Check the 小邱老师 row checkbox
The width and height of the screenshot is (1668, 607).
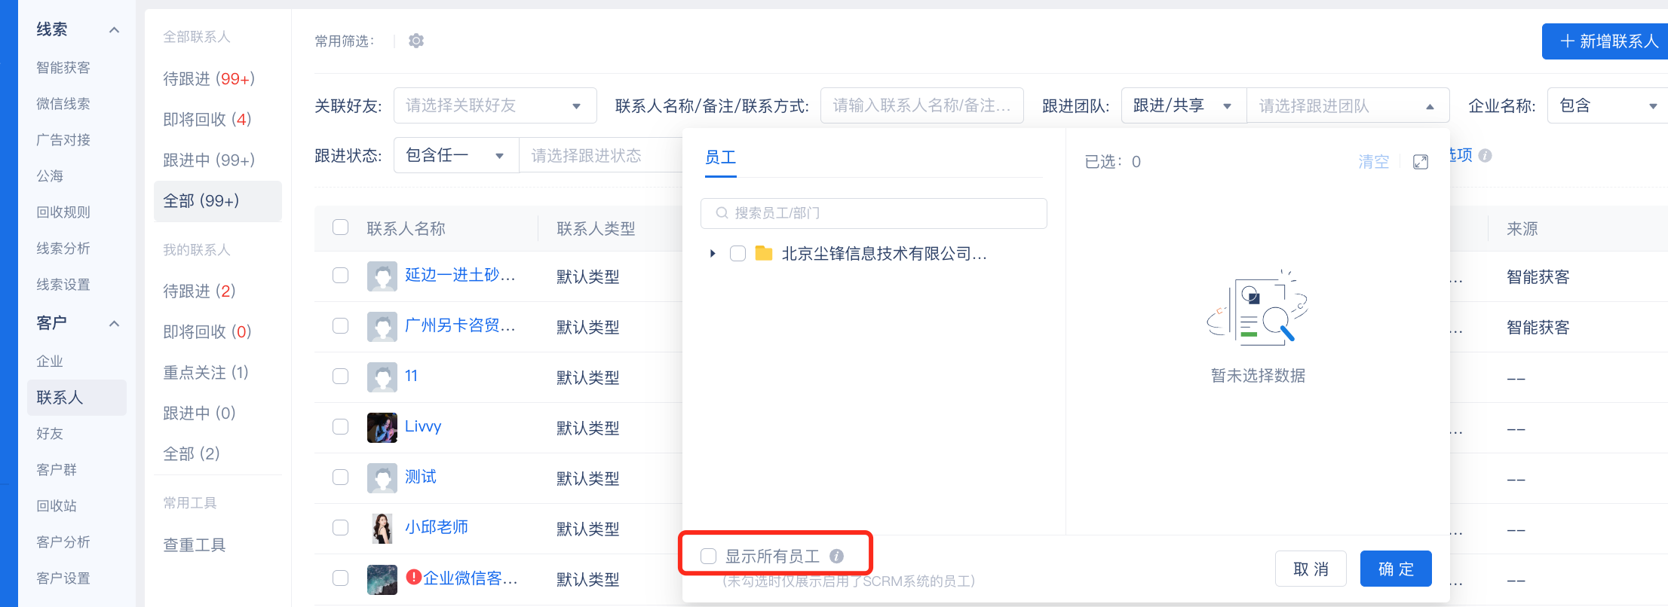click(341, 528)
